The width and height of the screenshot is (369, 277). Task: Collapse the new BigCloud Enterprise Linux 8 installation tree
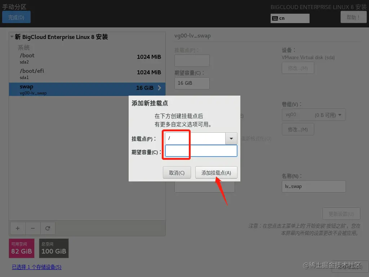click(x=12, y=37)
